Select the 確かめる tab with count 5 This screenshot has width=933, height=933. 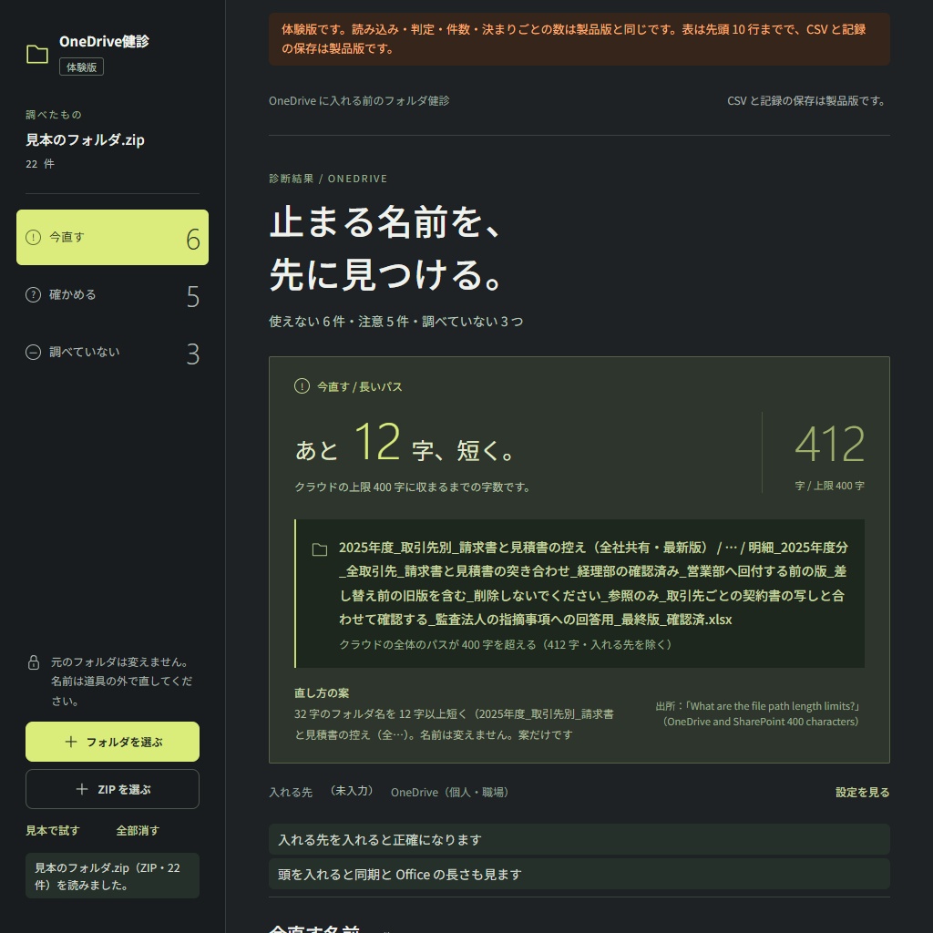pos(112,294)
